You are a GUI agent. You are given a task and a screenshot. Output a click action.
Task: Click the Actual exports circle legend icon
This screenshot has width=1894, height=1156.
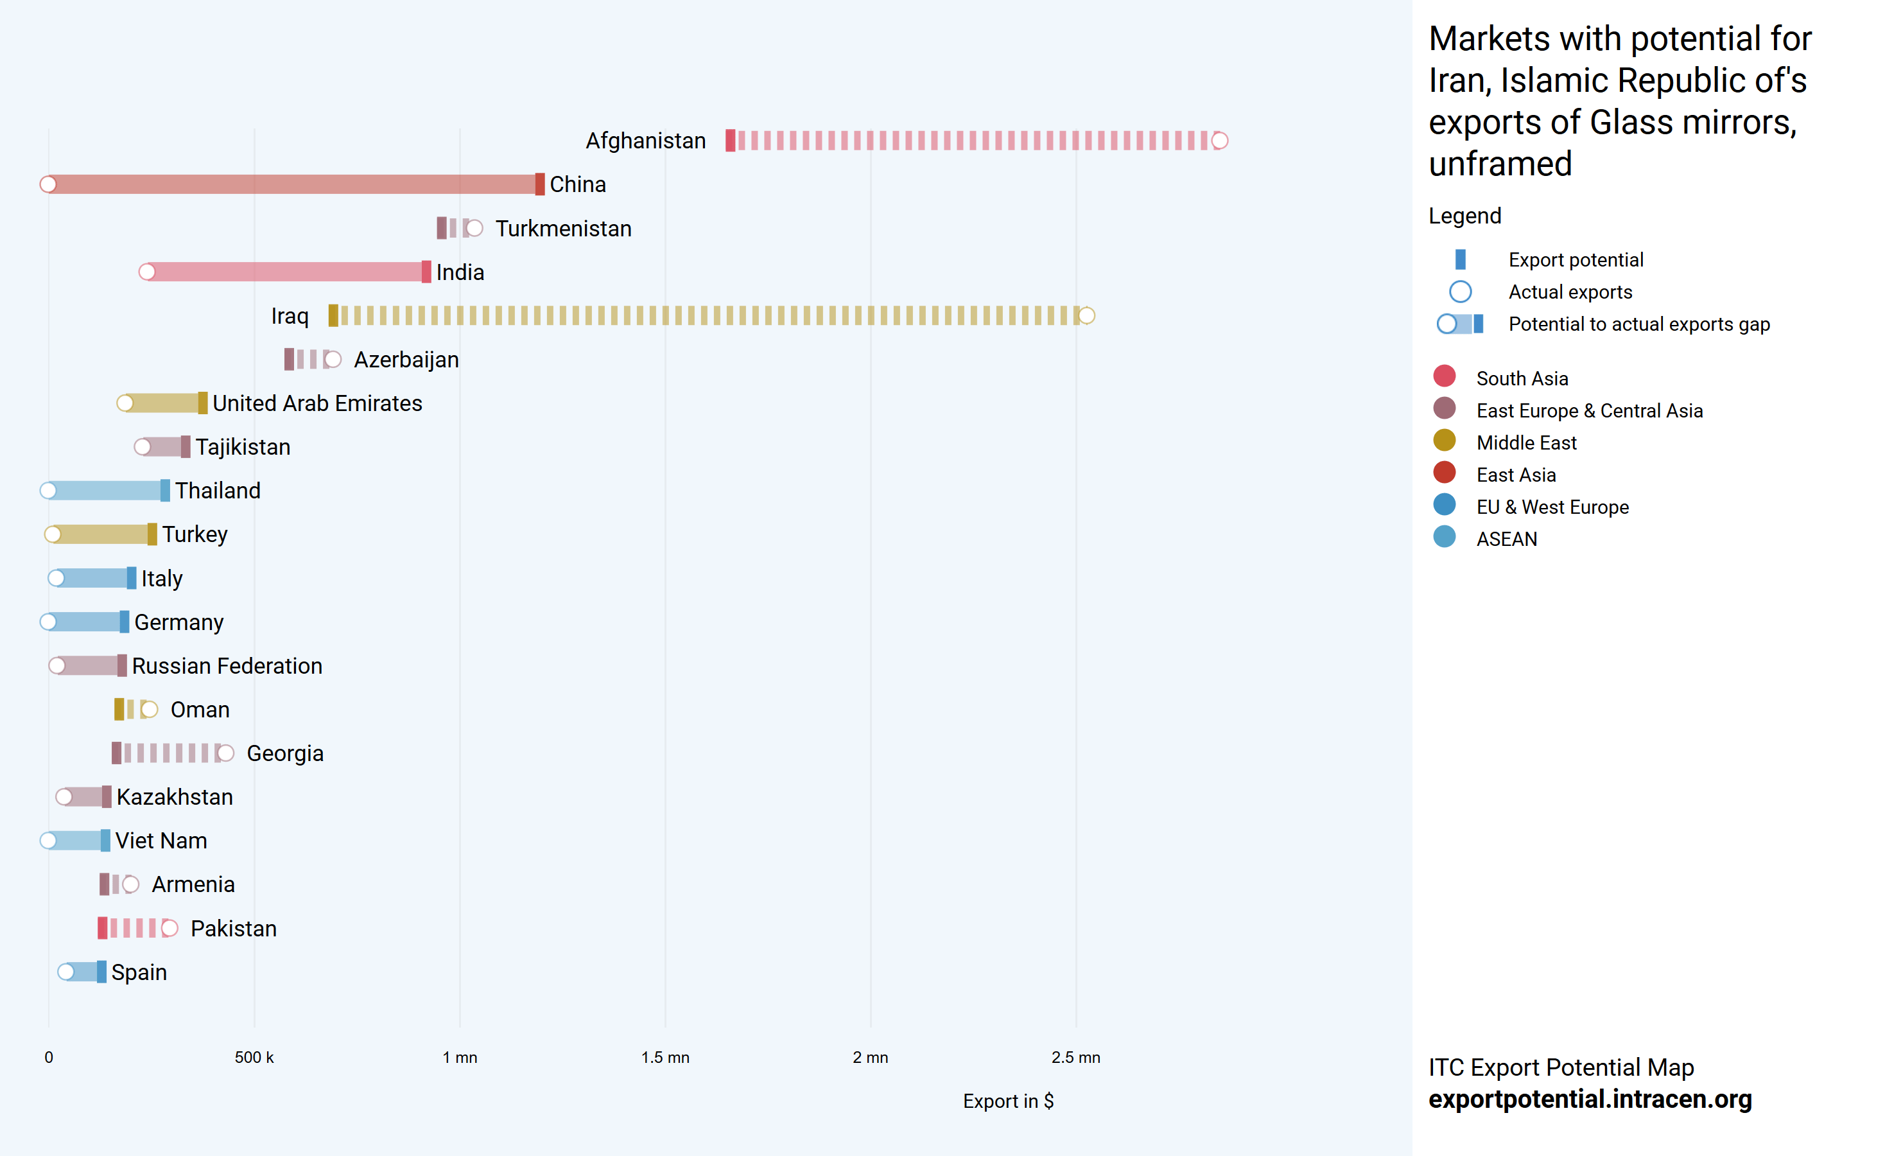1460,292
